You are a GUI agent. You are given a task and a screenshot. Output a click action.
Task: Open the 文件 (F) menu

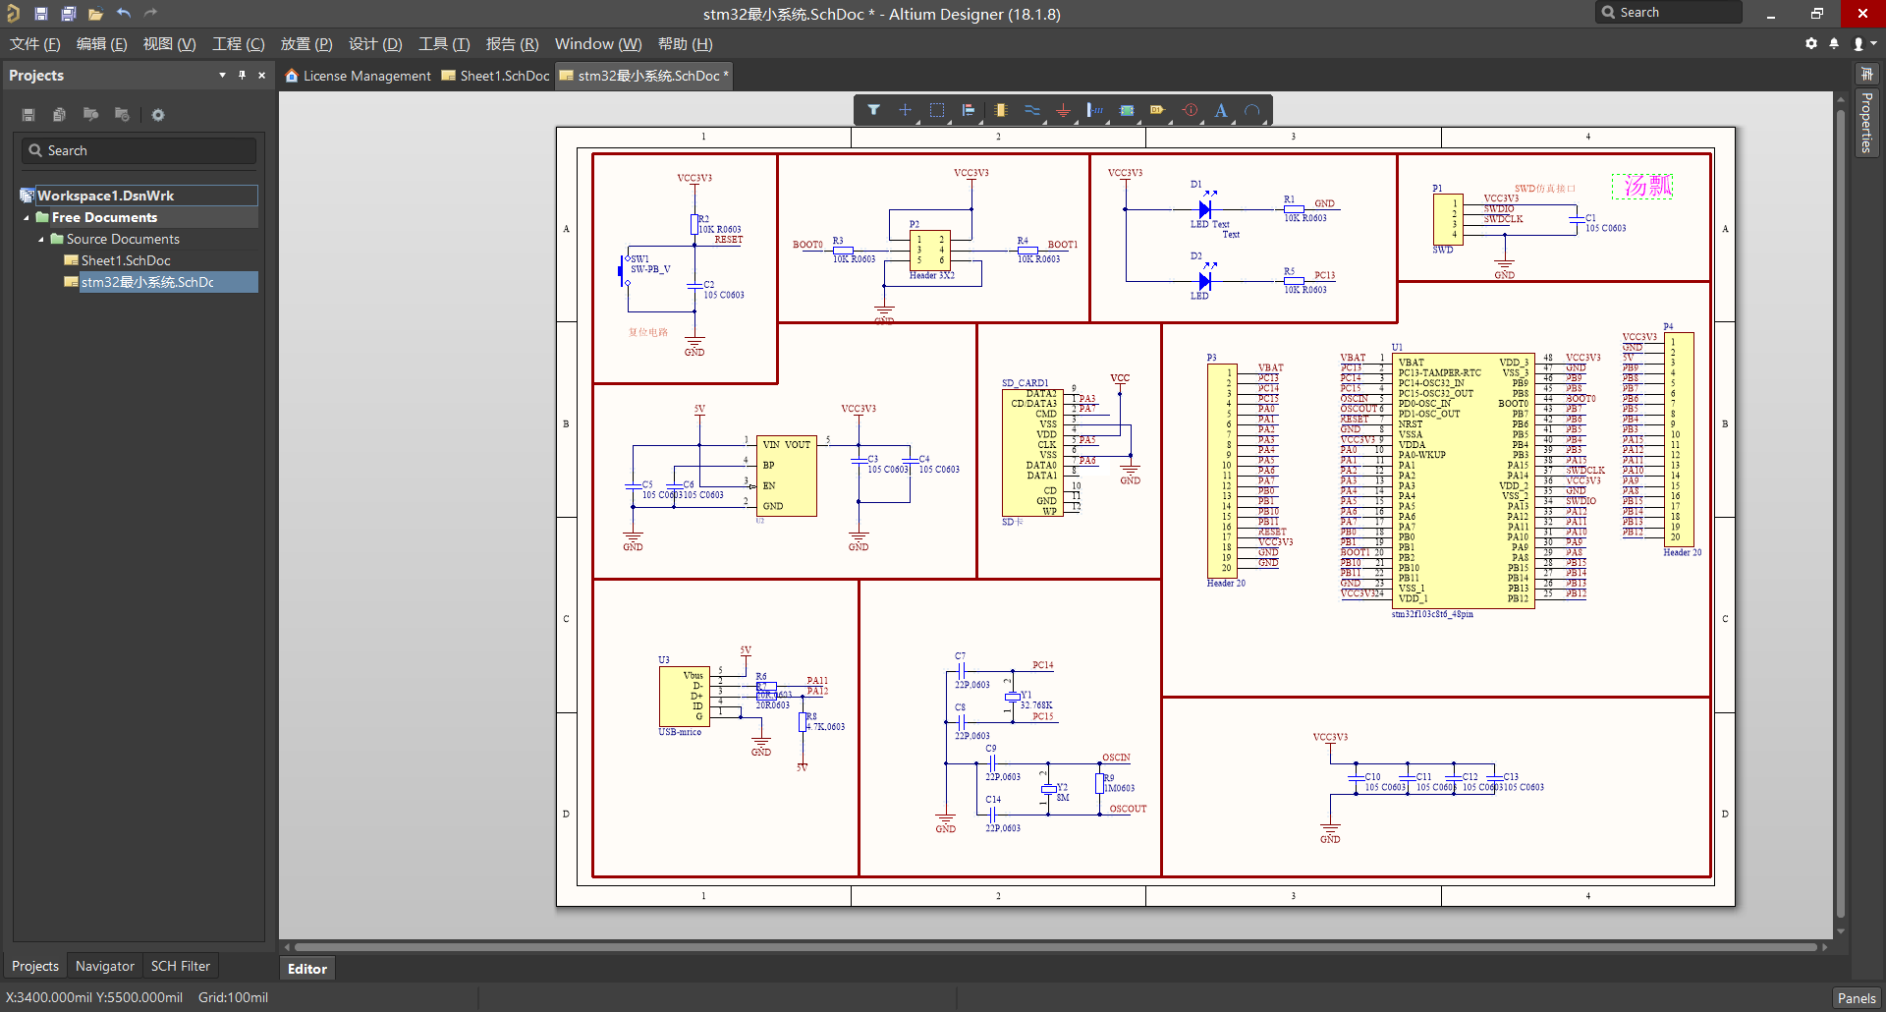[35, 44]
